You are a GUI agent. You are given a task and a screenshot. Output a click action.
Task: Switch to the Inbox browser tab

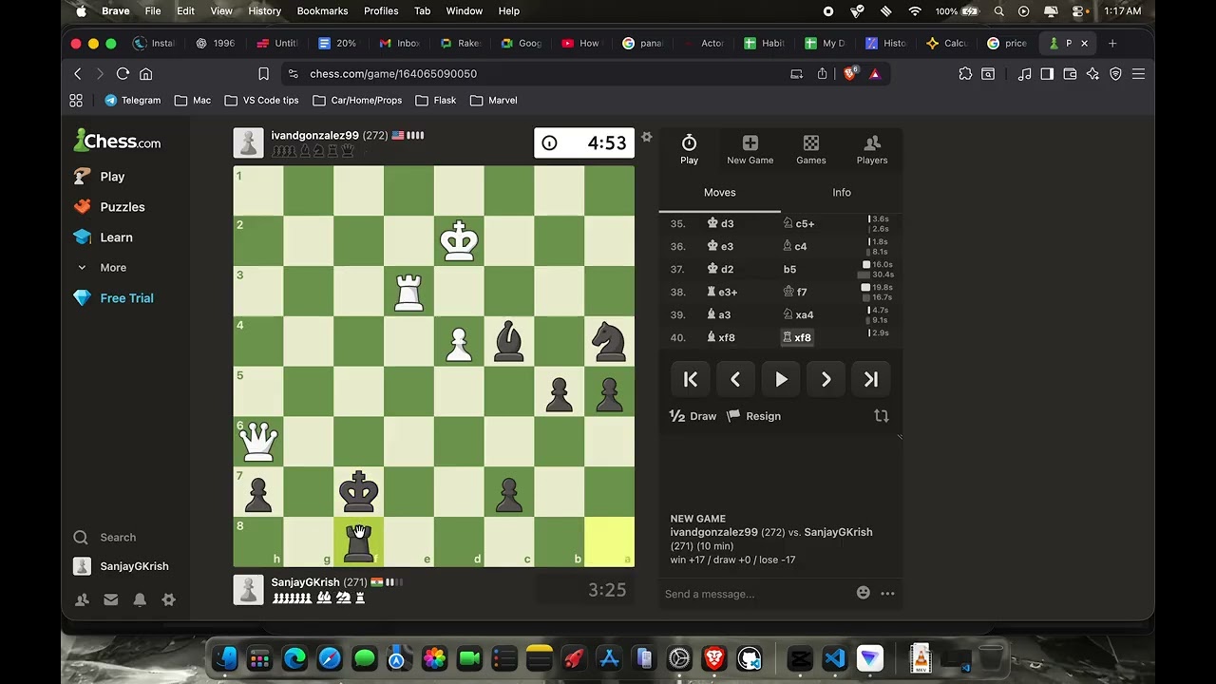click(x=399, y=44)
